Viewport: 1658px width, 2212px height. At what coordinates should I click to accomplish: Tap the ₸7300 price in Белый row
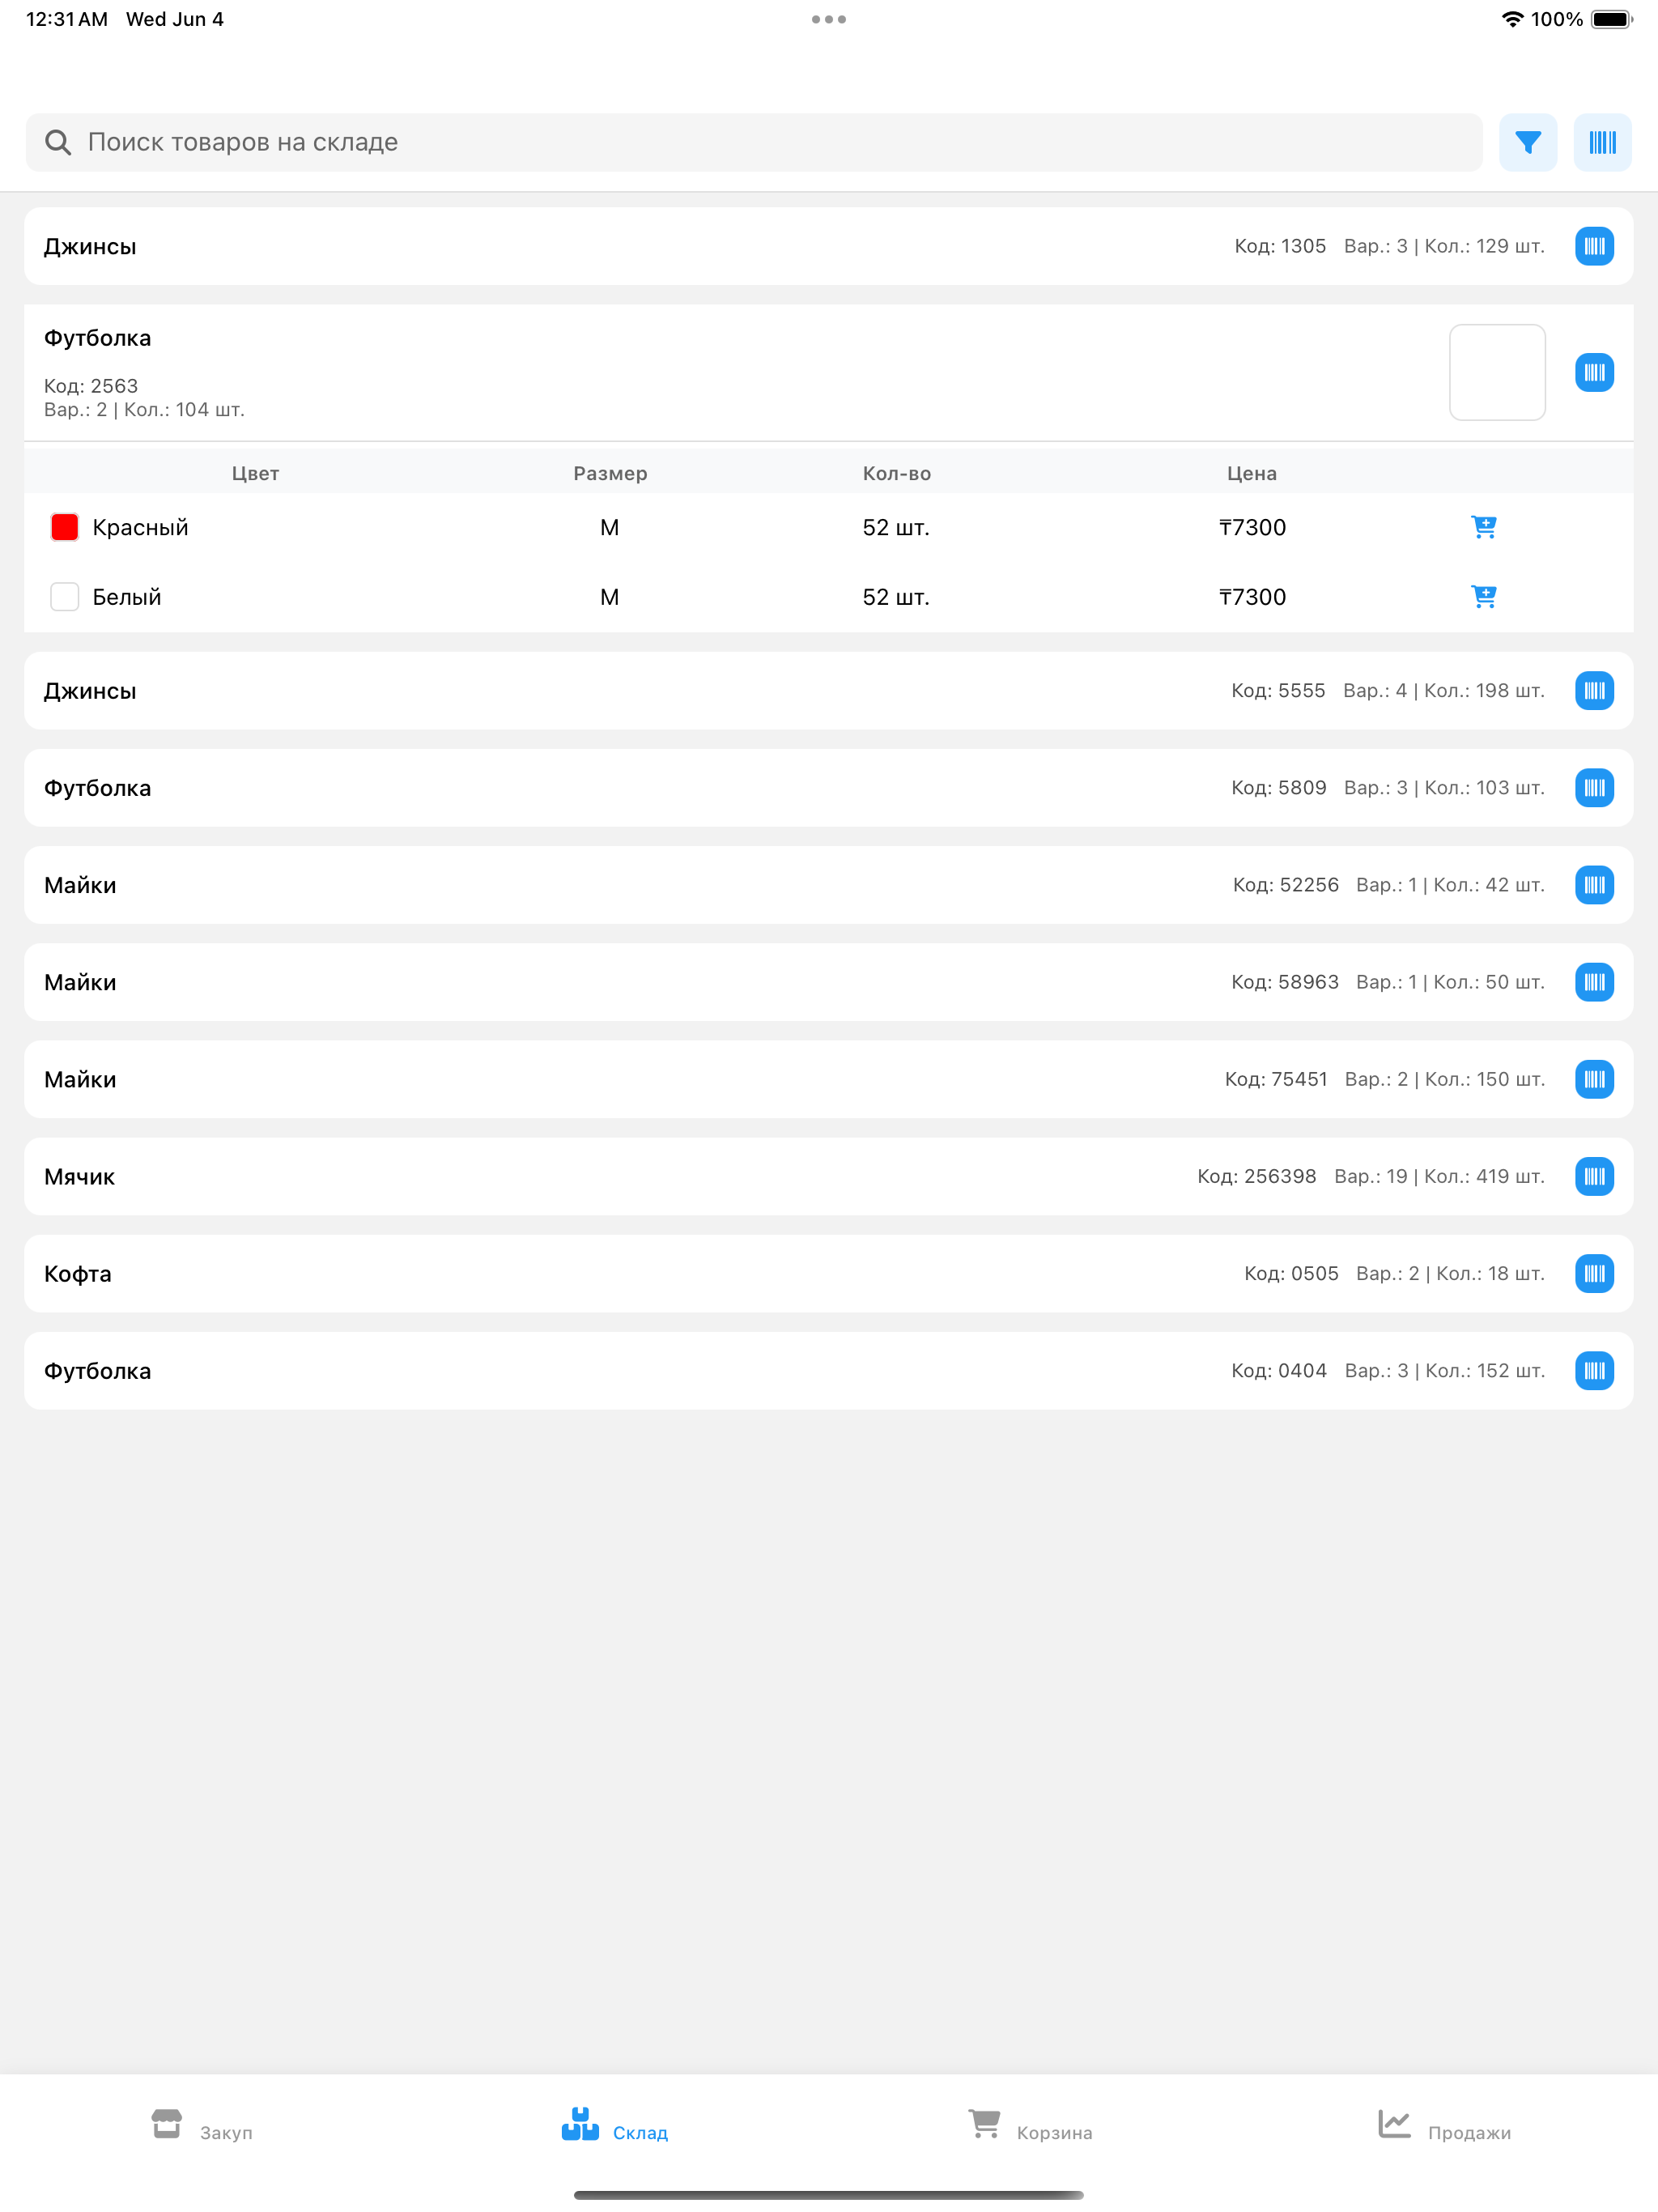(x=1252, y=597)
